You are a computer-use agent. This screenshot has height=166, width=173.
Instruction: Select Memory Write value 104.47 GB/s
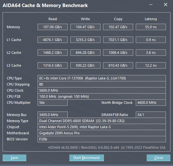pos(85,27)
